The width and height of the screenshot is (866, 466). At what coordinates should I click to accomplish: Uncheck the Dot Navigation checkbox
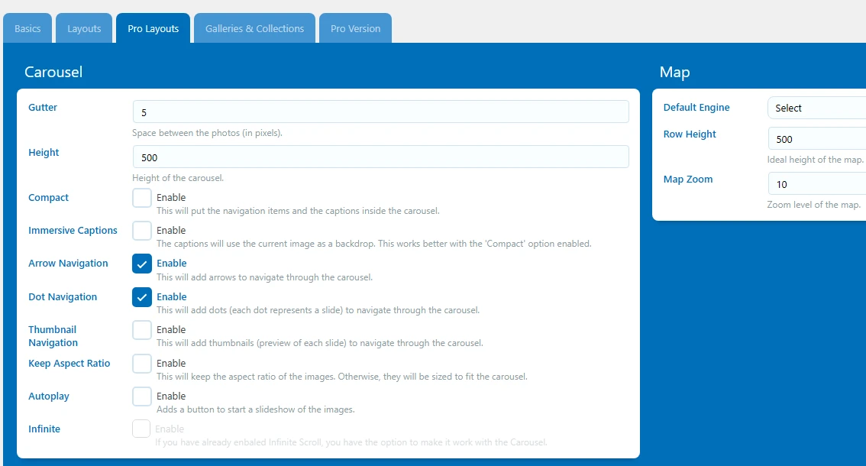(x=142, y=297)
